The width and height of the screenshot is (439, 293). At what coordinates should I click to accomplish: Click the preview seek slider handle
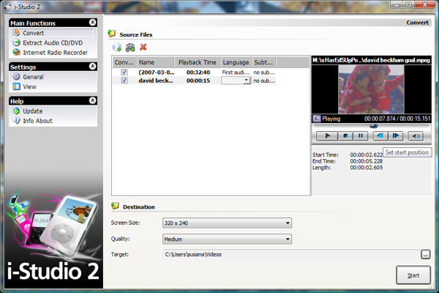[x=373, y=126]
